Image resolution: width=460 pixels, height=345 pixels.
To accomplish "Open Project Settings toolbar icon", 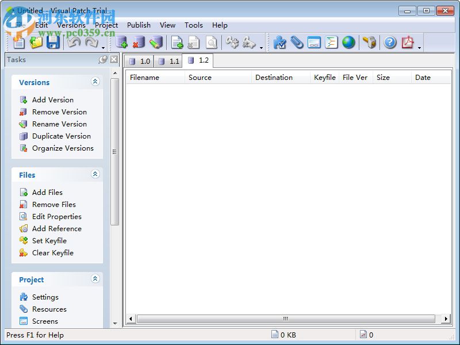I will (x=280, y=43).
